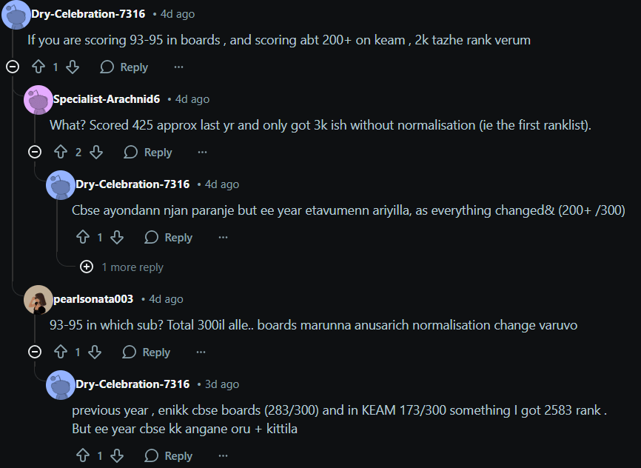Image resolution: width=641 pixels, height=468 pixels.
Task: Open the three-dot menu on the 'Cbse ayondann' reply
Action: 223,237
